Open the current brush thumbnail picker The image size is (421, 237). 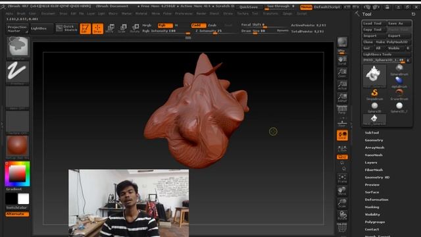18,48
